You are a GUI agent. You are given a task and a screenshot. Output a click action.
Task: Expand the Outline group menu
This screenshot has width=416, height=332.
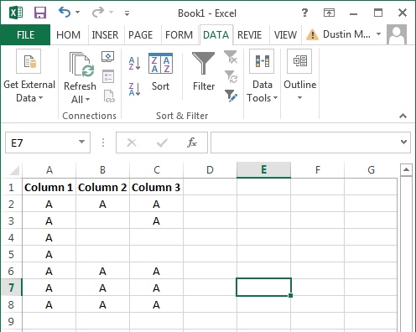299,75
